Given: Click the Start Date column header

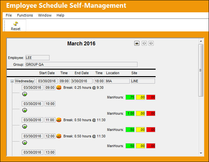Looking at the screenshot, I should 47,73.
